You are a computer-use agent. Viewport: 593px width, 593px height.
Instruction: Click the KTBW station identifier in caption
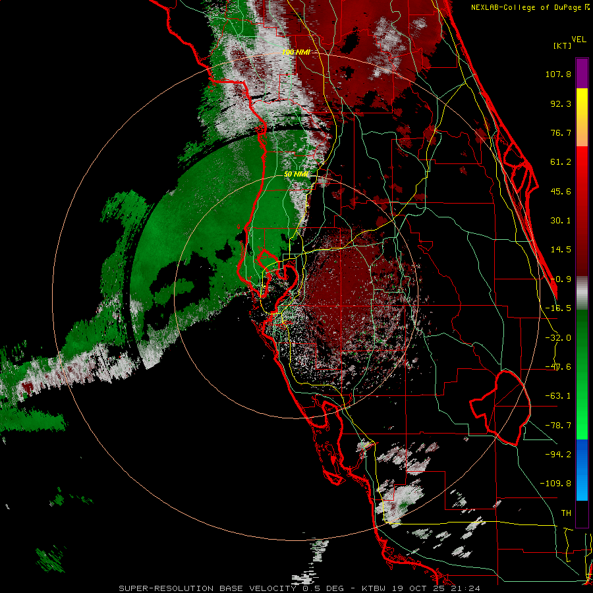point(374,588)
